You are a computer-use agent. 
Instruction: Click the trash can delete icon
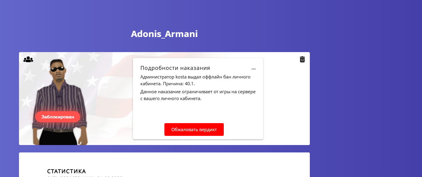[302, 59]
